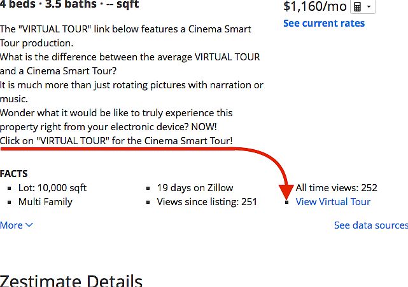The height and width of the screenshot is (287, 408).
Task: Expand the More facts section
Action: (17, 225)
